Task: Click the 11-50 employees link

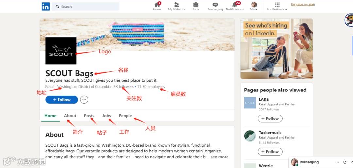Action: pyautogui.click(x=151, y=87)
